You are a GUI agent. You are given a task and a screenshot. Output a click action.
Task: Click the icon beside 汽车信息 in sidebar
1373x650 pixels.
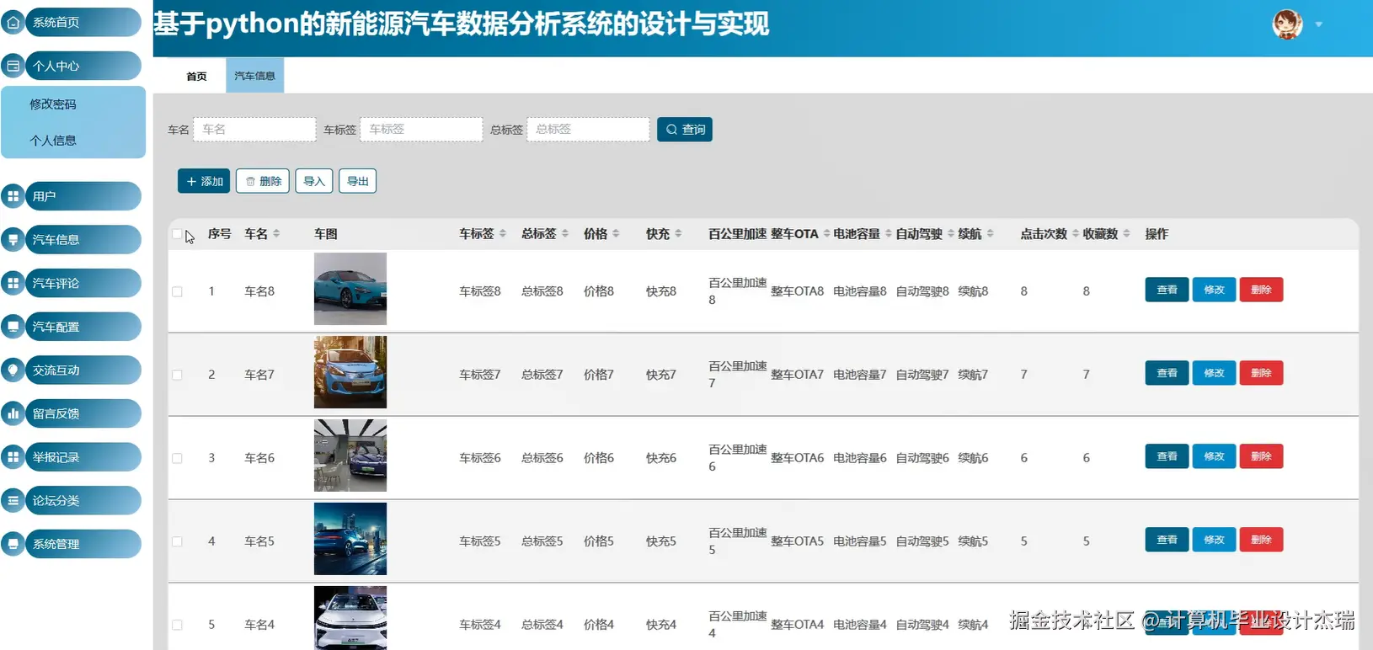point(13,240)
